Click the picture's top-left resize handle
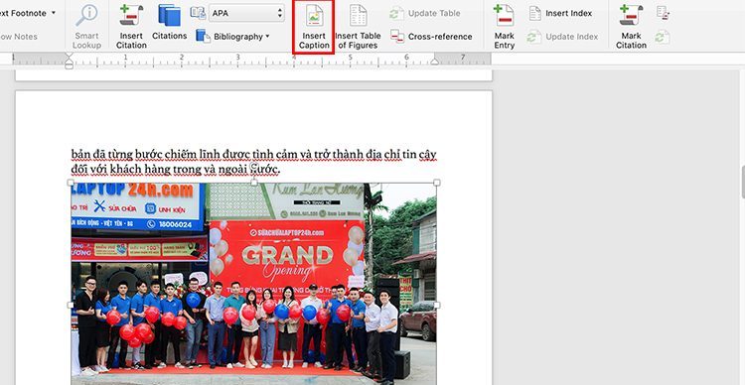Viewport: 745px width, 385px height. 71,183
